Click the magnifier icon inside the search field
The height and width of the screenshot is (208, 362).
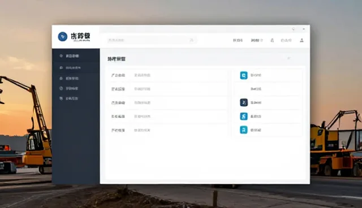point(191,40)
